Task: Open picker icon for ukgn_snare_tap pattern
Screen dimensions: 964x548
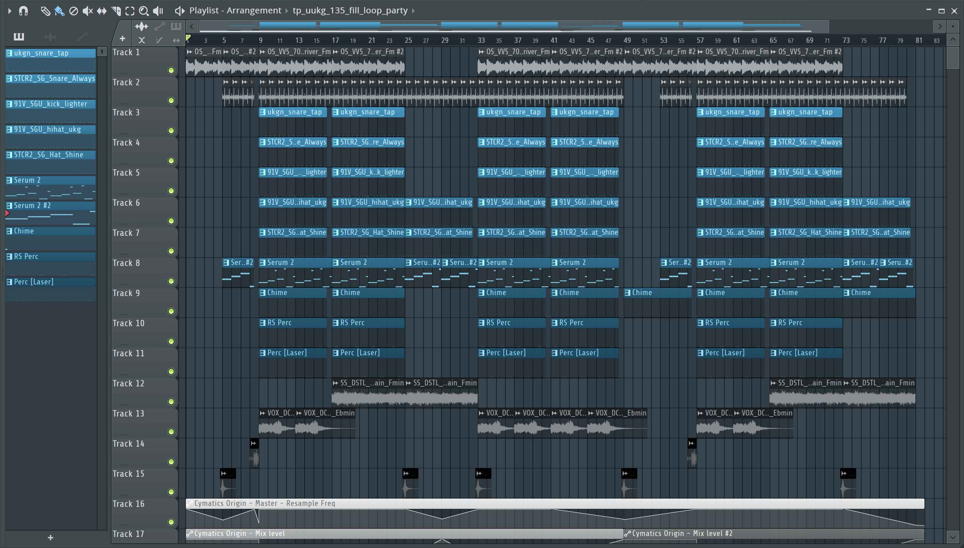Action: point(9,53)
